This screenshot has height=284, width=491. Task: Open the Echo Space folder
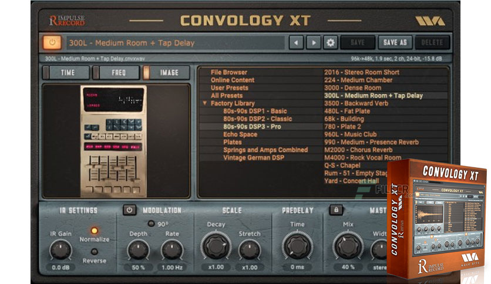tap(240, 134)
